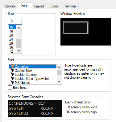Image resolution: width=116 pixels, height=122 pixels.
Task: Click size list scroll up arrow
Action: click(19, 28)
